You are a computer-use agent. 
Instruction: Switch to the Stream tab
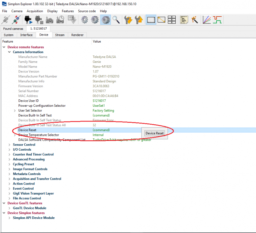tap(60, 35)
